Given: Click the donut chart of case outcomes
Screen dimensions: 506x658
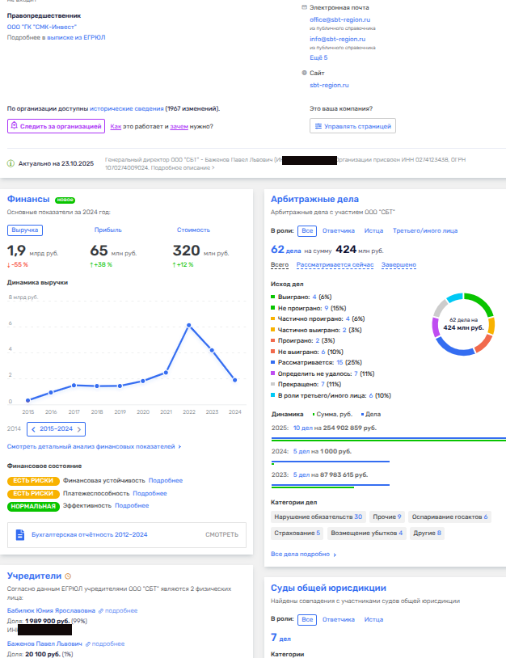Looking at the screenshot, I should pos(463,324).
